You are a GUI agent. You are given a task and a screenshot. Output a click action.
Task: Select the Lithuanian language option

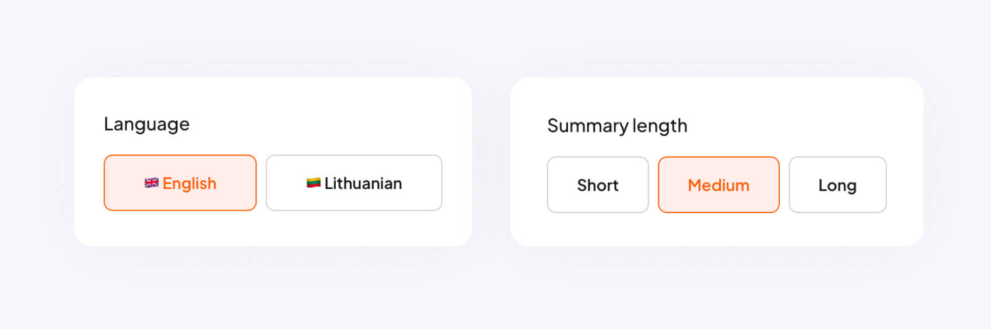pyautogui.click(x=354, y=183)
